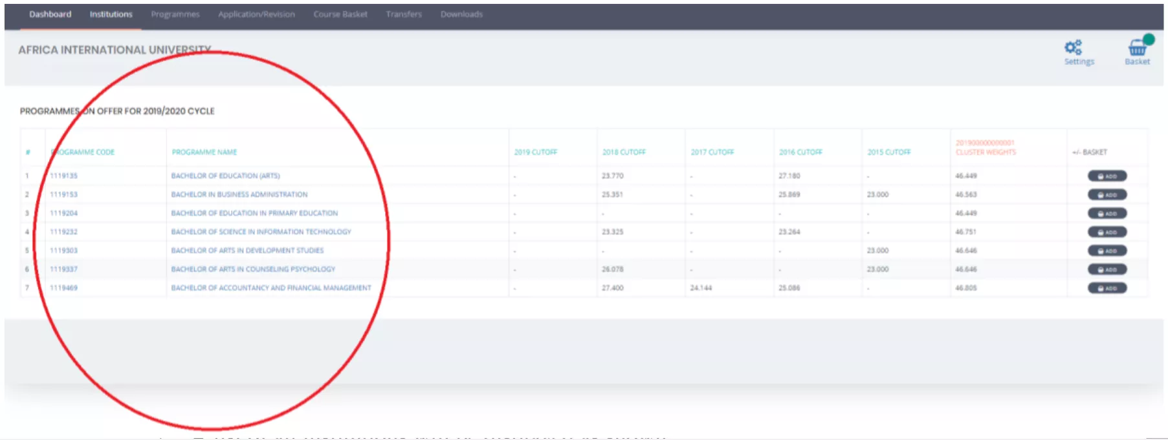
Task: Add Bachelor of Science in Information Technology to basket
Action: point(1107,232)
